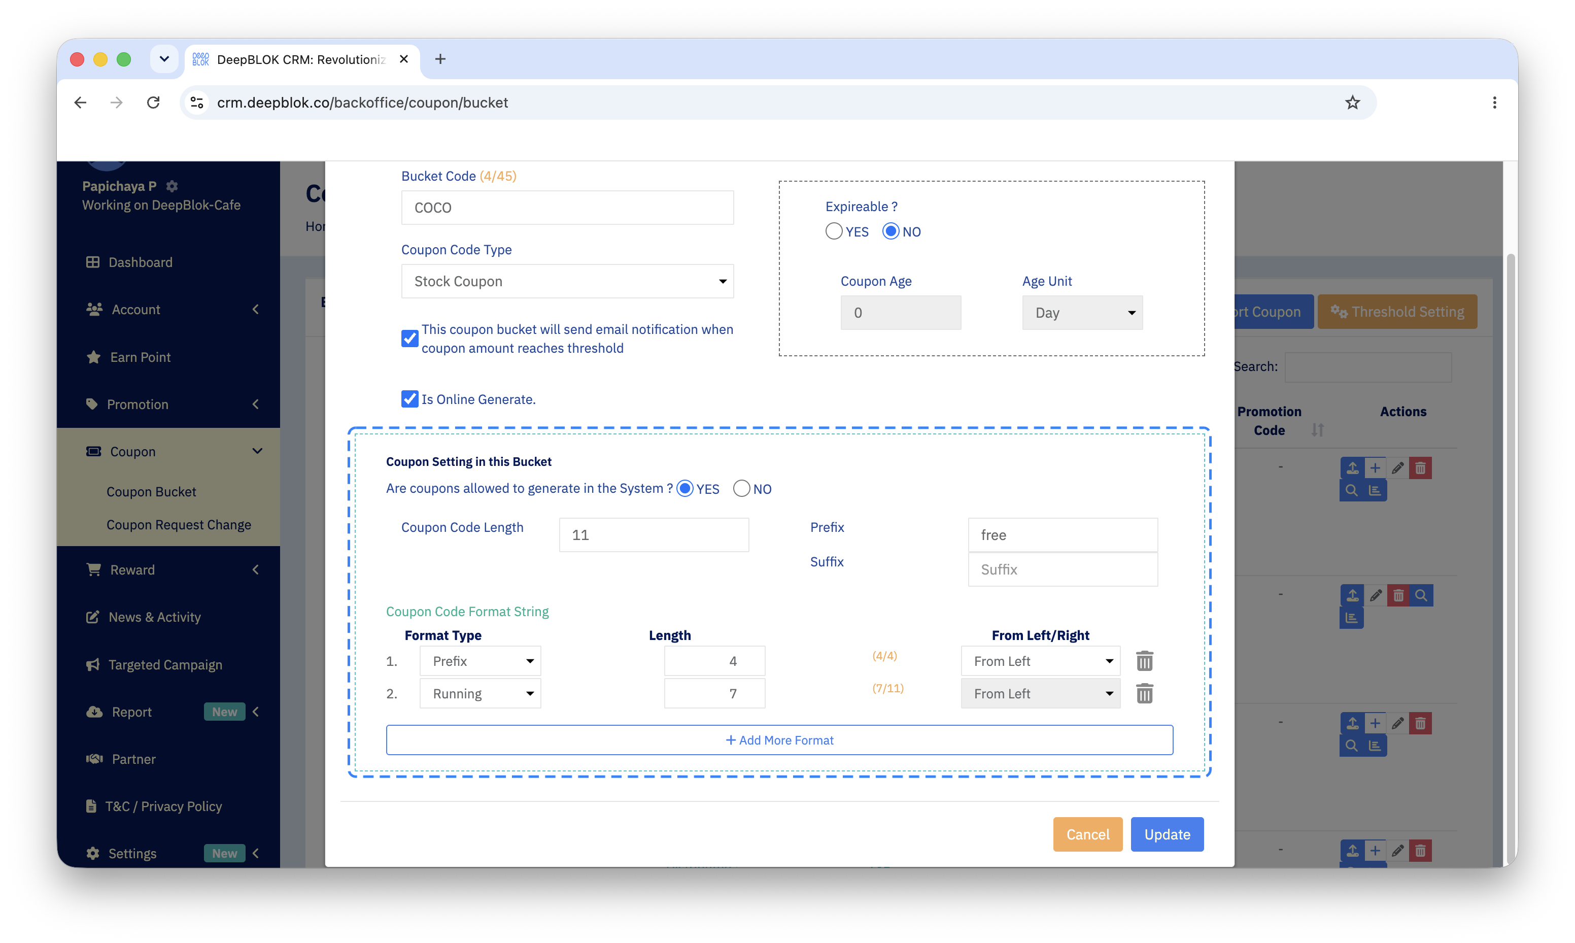Delete the Prefix format row trash icon
This screenshot has width=1575, height=943.
[1144, 661]
